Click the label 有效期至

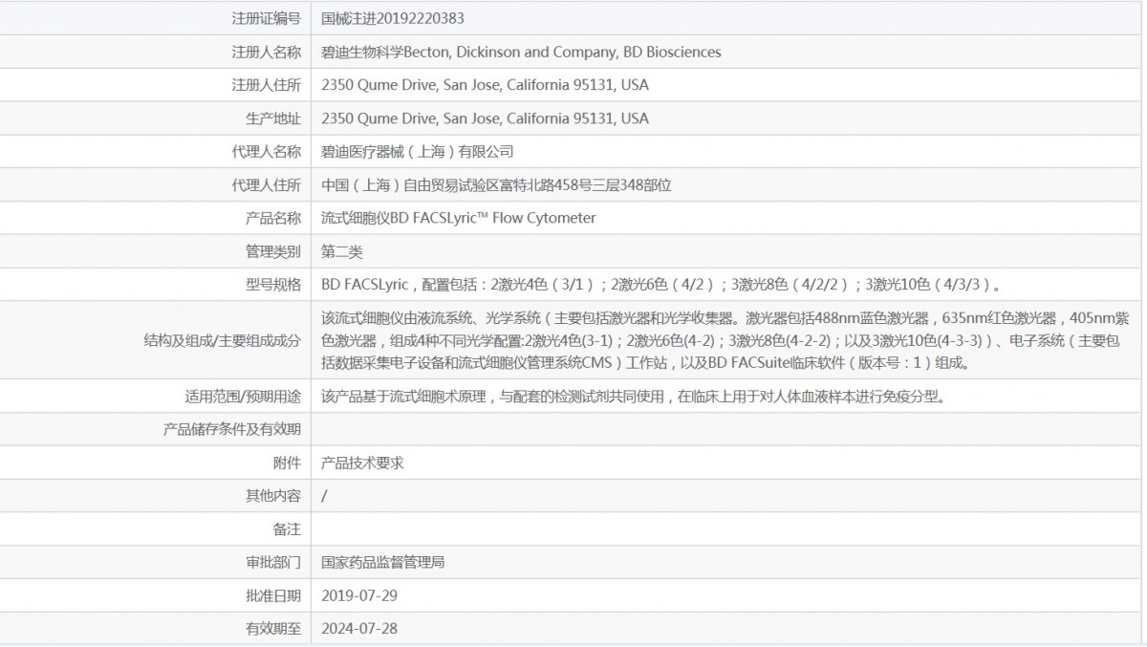(272, 629)
